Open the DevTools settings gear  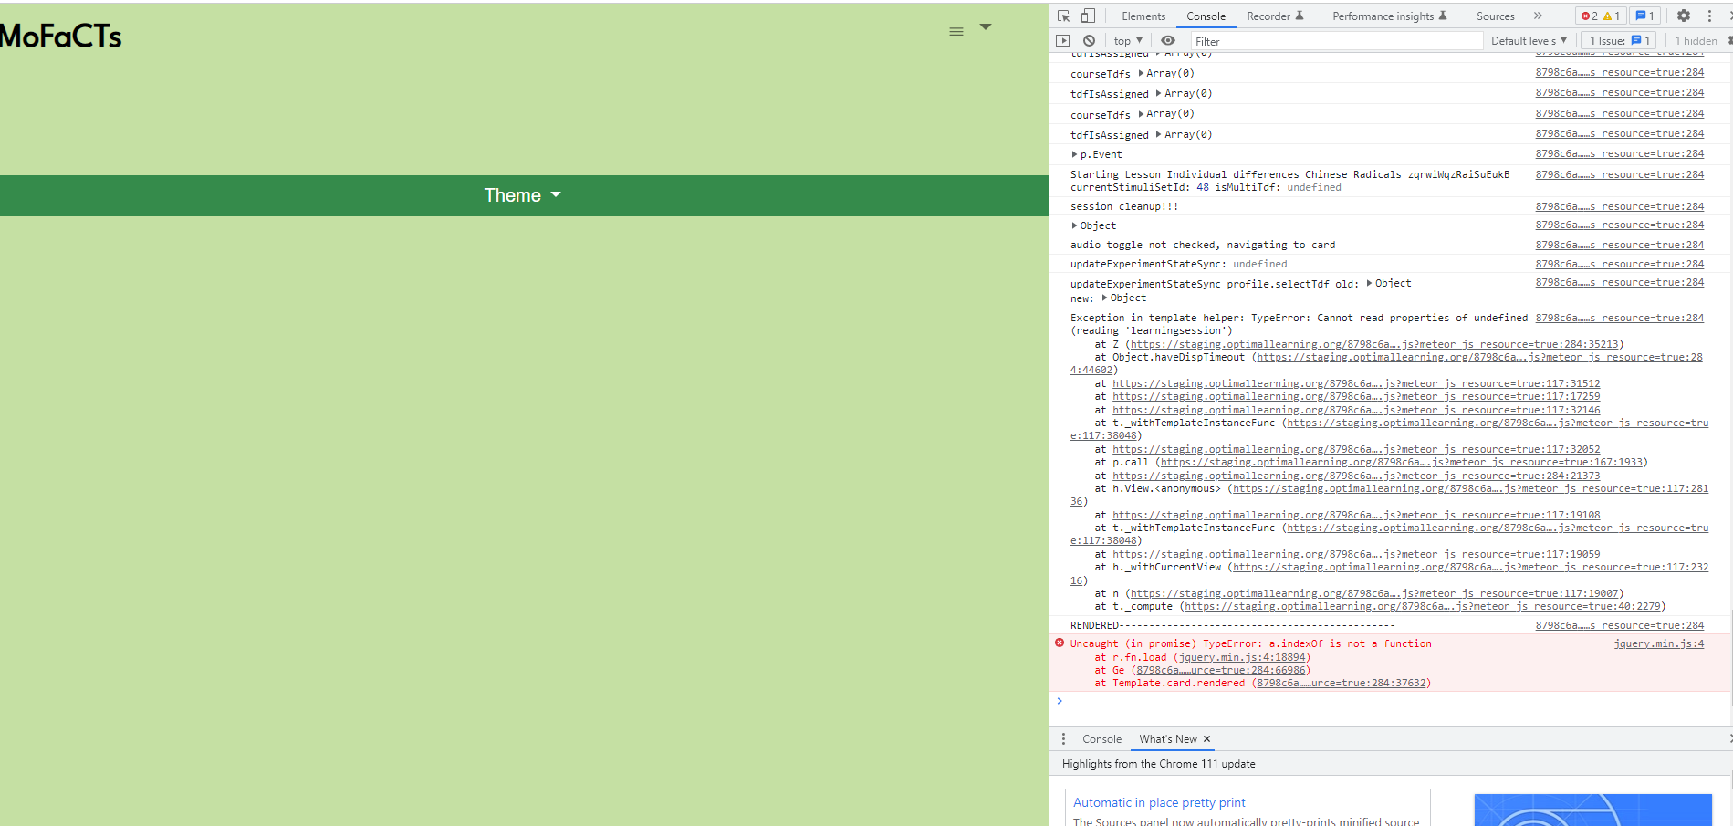point(1683,16)
